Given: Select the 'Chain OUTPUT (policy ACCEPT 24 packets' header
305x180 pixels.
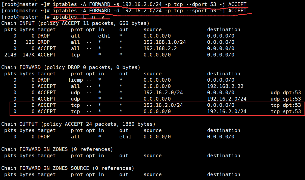Looking at the screenshot, I should (x=78, y=124).
